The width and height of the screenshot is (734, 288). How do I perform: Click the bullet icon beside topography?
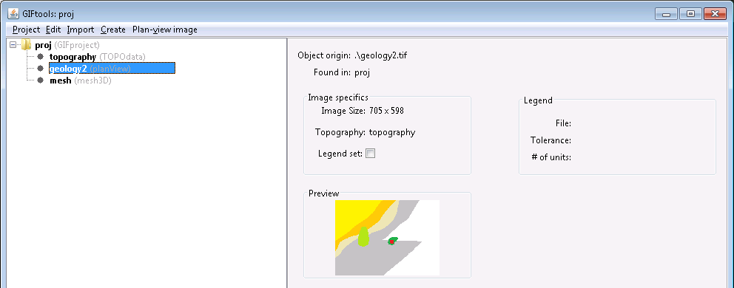tap(40, 57)
